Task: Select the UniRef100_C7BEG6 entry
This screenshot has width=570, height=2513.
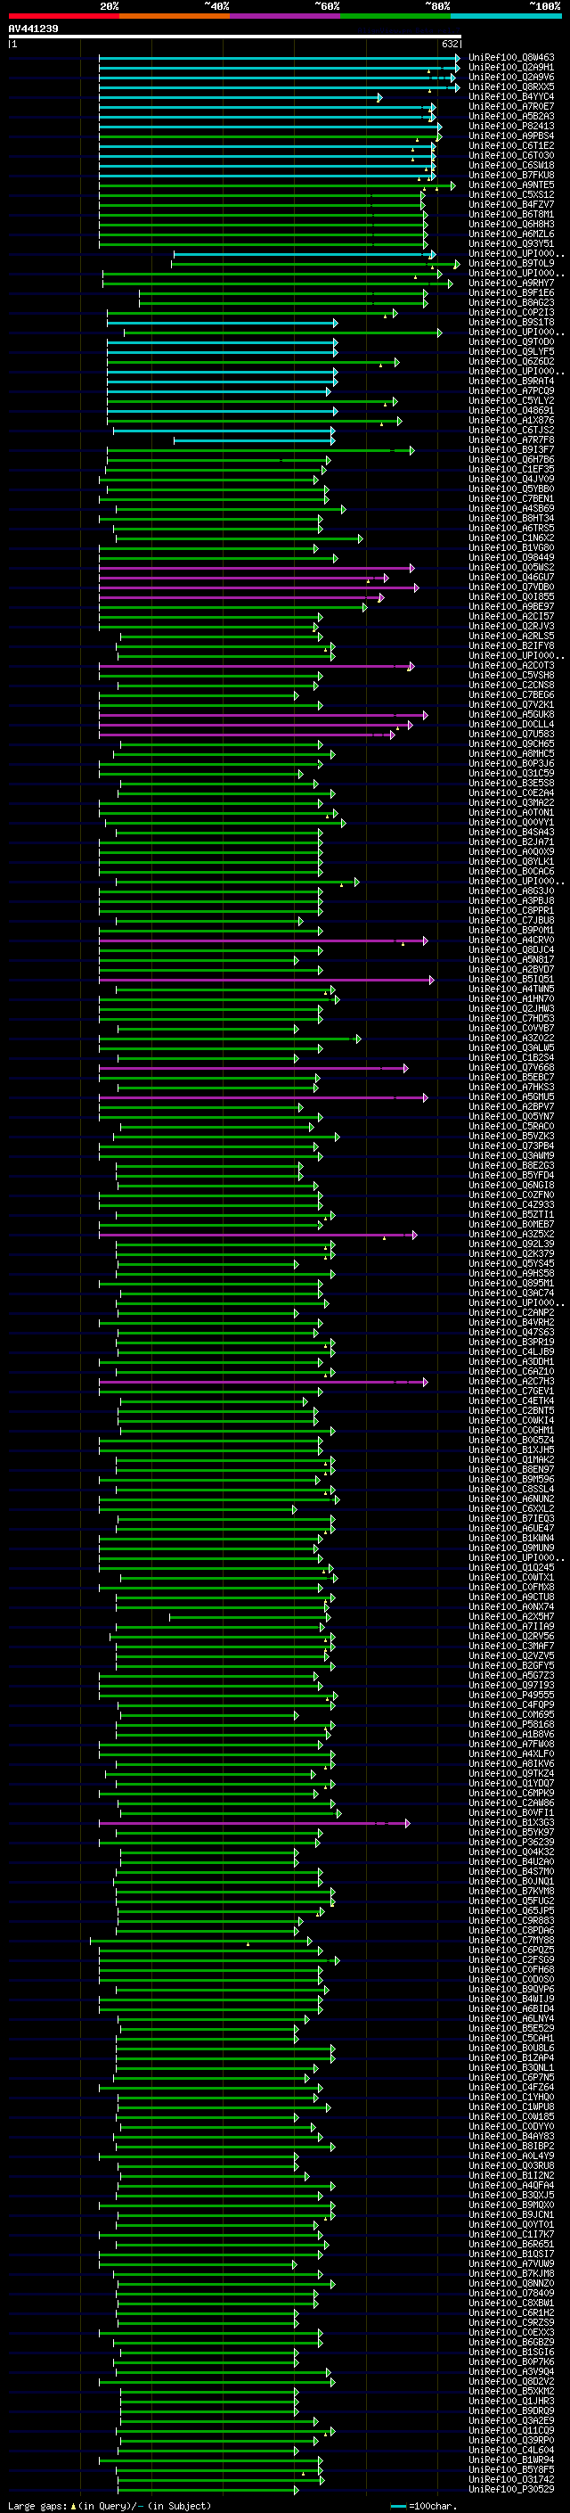Action: tap(511, 695)
